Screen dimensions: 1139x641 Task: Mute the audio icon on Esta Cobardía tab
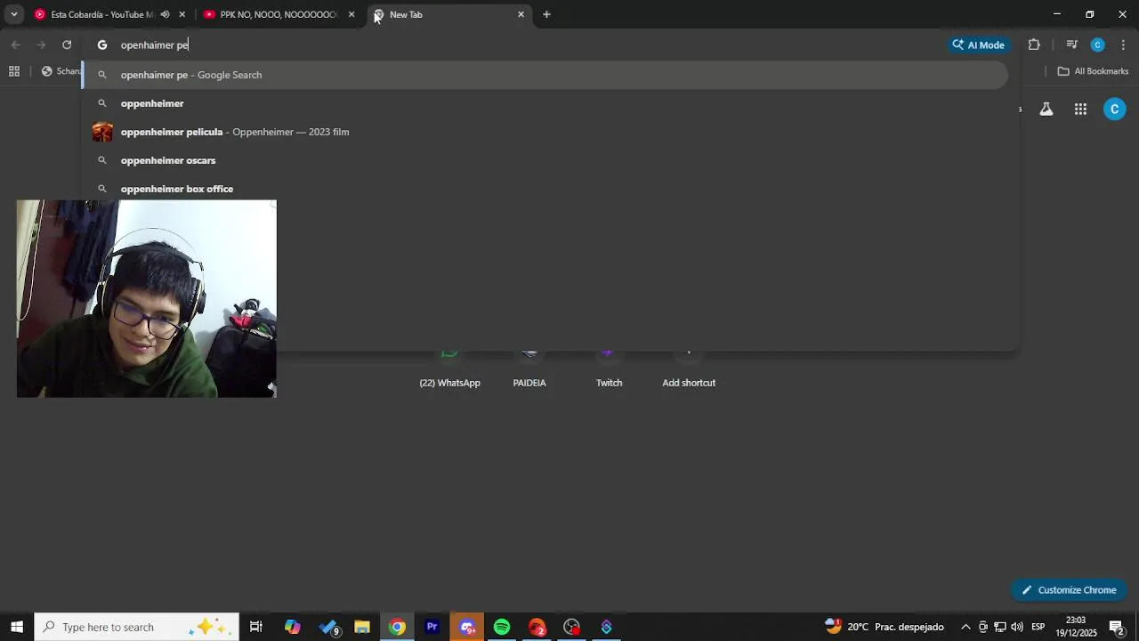coord(165,14)
